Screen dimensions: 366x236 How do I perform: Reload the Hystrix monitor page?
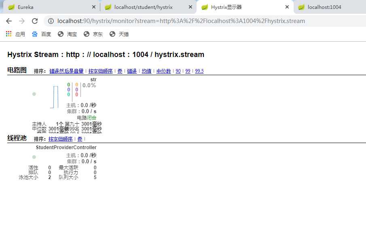tap(35, 21)
